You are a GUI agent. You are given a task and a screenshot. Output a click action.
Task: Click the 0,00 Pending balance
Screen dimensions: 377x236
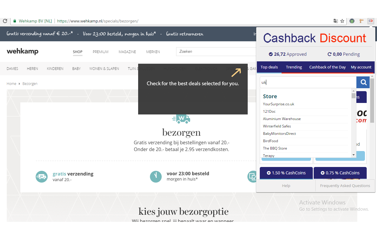pyautogui.click(x=344, y=54)
